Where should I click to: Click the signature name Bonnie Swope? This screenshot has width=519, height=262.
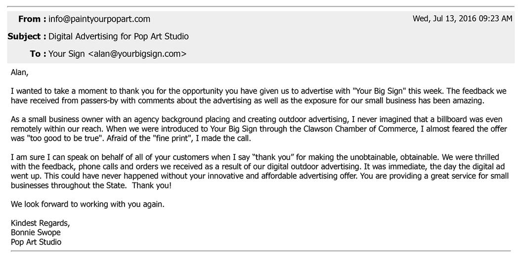tap(36, 232)
